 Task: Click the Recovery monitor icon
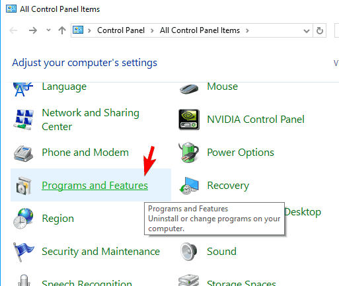point(189,186)
